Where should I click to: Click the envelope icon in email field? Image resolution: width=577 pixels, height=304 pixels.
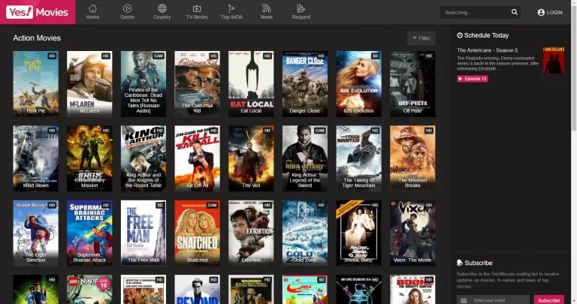(464, 300)
